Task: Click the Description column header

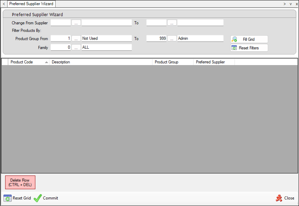Action: coord(101,62)
